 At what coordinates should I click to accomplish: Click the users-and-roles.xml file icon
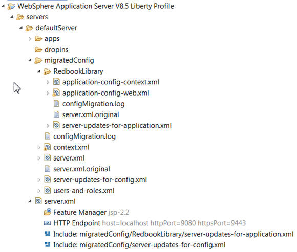coord(47,190)
